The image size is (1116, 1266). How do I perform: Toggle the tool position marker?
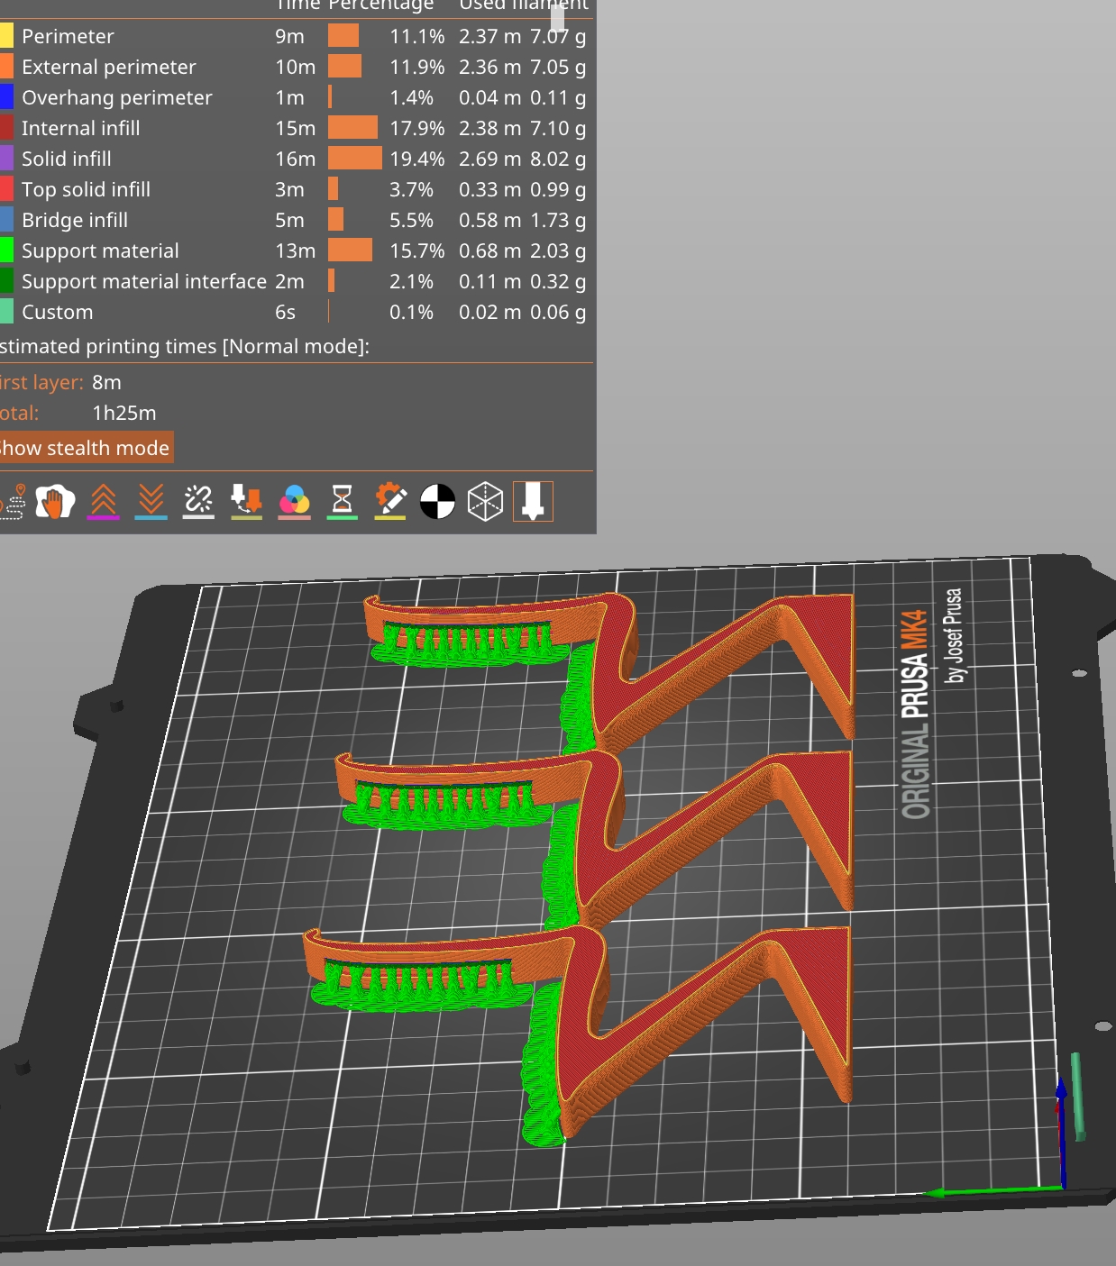tap(533, 502)
